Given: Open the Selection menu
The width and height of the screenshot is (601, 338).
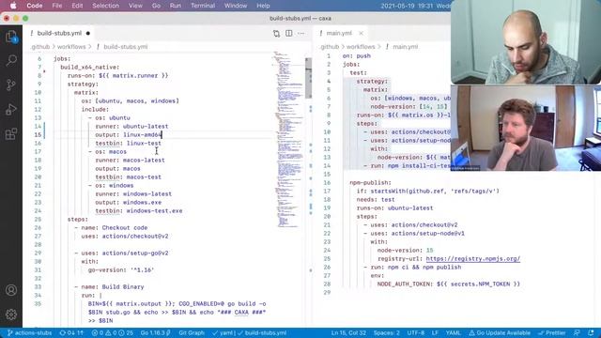Looking at the screenshot, I should coord(105,6).
